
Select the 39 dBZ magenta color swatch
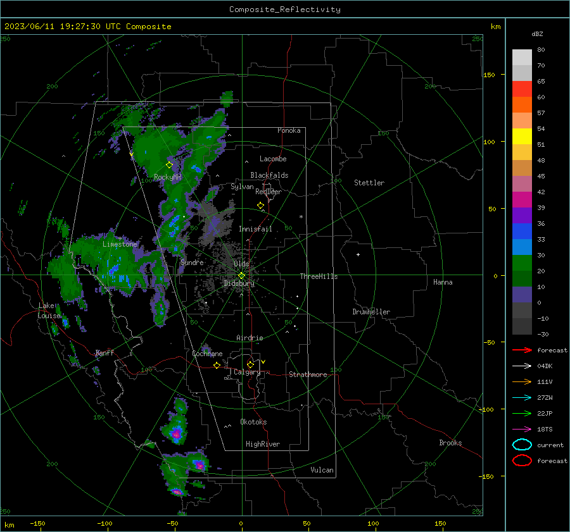click(522, 199)
